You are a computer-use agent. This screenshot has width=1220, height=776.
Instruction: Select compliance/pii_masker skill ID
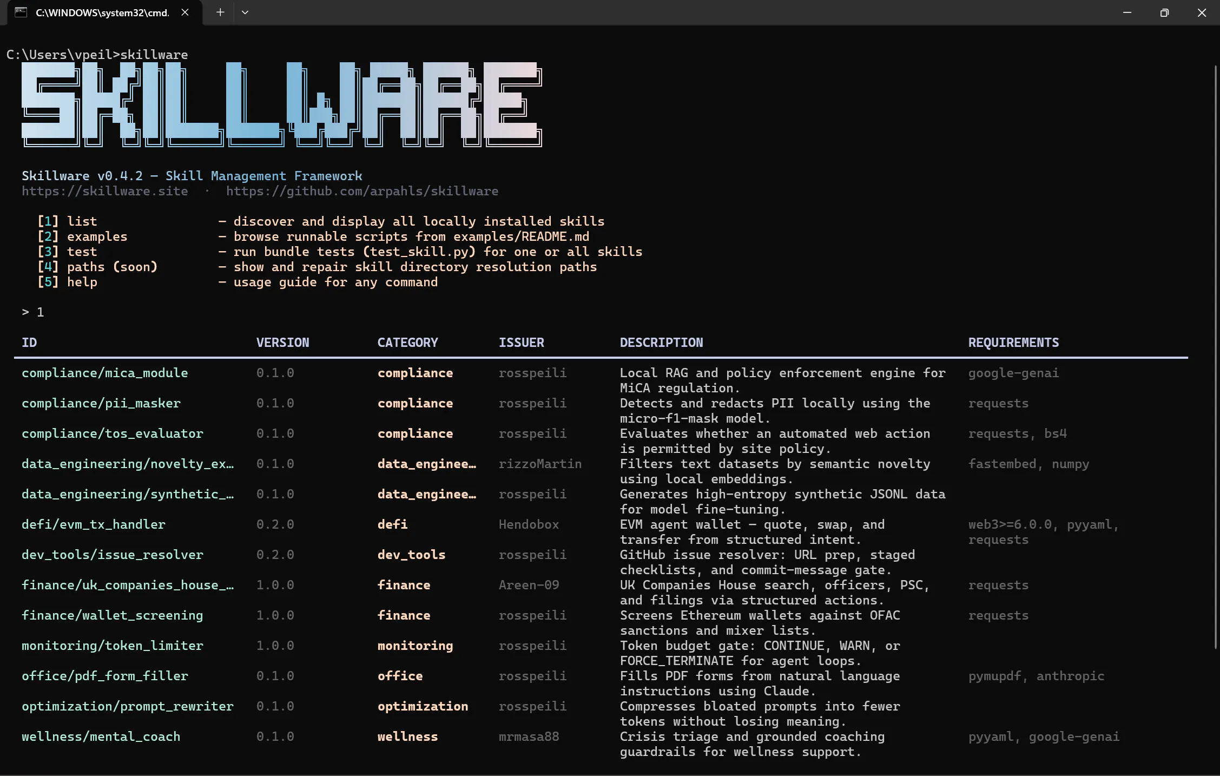[x=101, y=403]
